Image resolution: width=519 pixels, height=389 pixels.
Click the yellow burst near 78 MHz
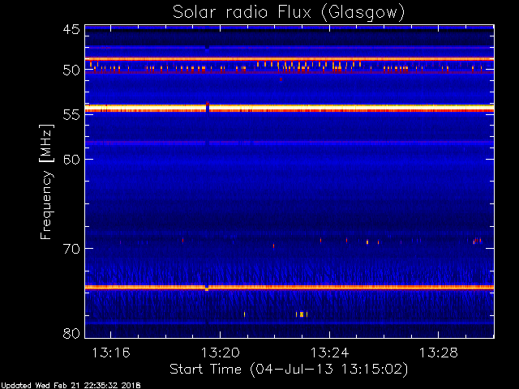(x=302, y=314)
